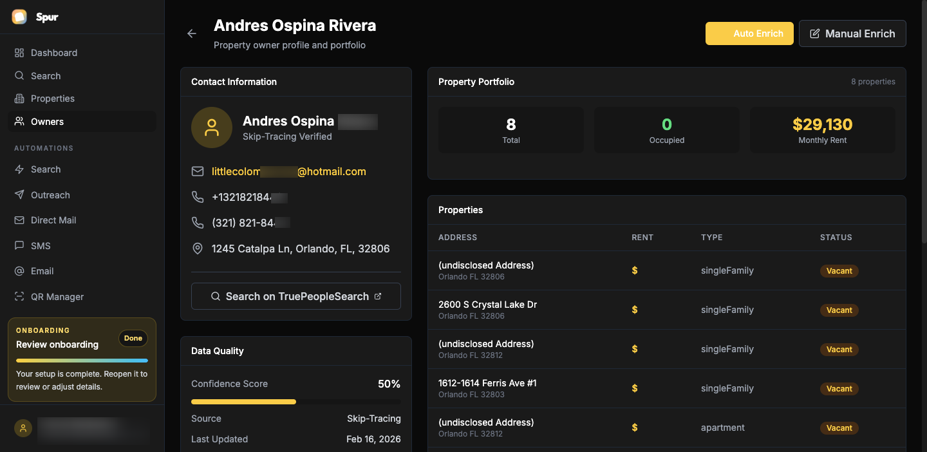The image size is (927, 452).
Task: Click Vacant badge for 2600 S Crystal Lake
Action: coord(839,310)
